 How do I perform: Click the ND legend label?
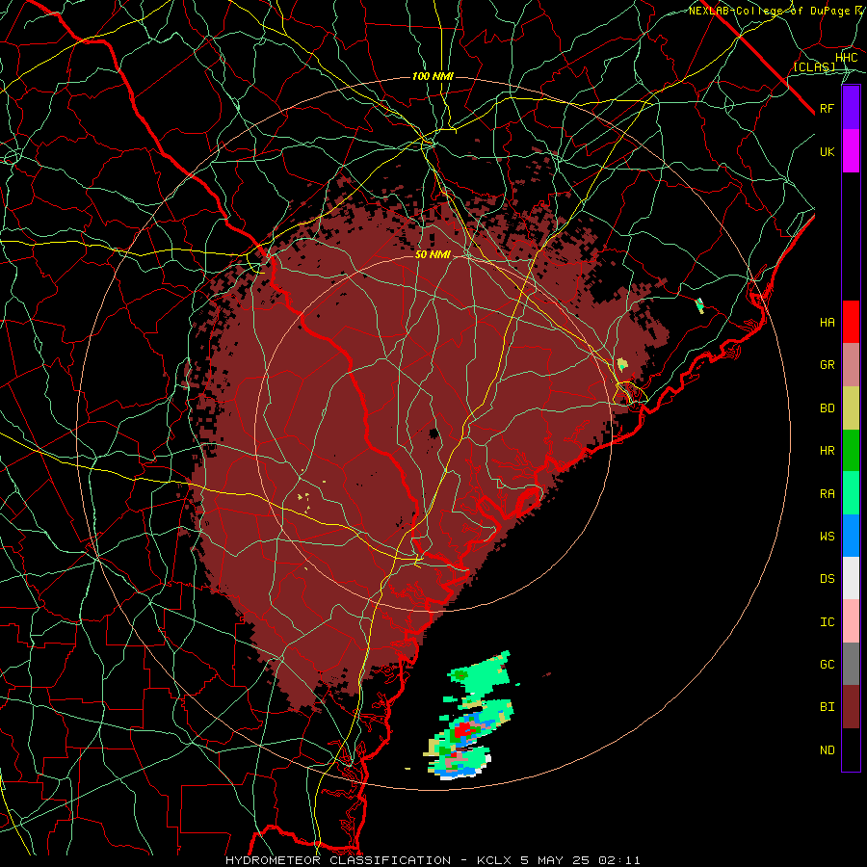(828, 750)
